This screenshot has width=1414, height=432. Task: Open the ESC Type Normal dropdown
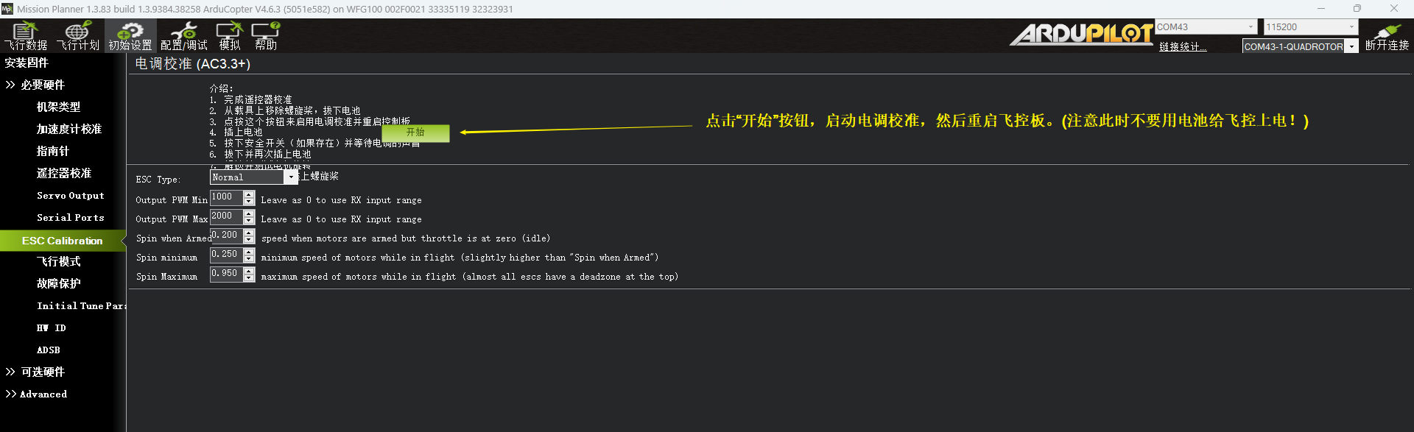254,177
